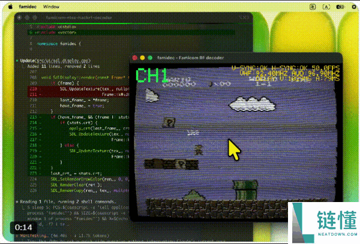Image resolution: width=360 pixels, height=244 pixels.
Task: Close the famidec decoder window
Action: 135,58
